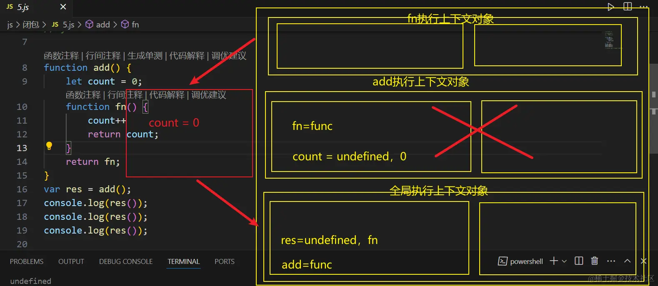Click 'count++' on line 11
Viewport: 658px width, 286px height.
pos(107,121)
